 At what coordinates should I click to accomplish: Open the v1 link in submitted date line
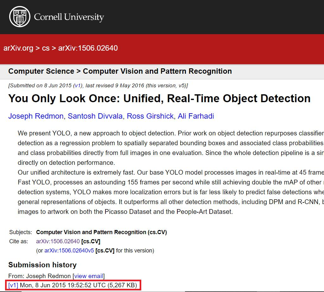(x=78, y=85)
